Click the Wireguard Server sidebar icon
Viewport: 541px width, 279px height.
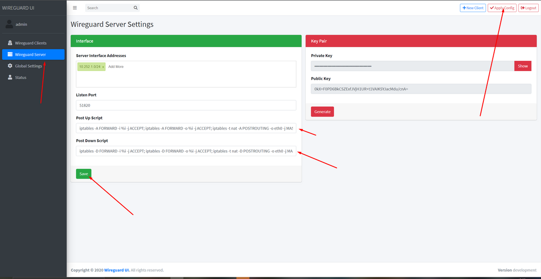tap(10, 54)
